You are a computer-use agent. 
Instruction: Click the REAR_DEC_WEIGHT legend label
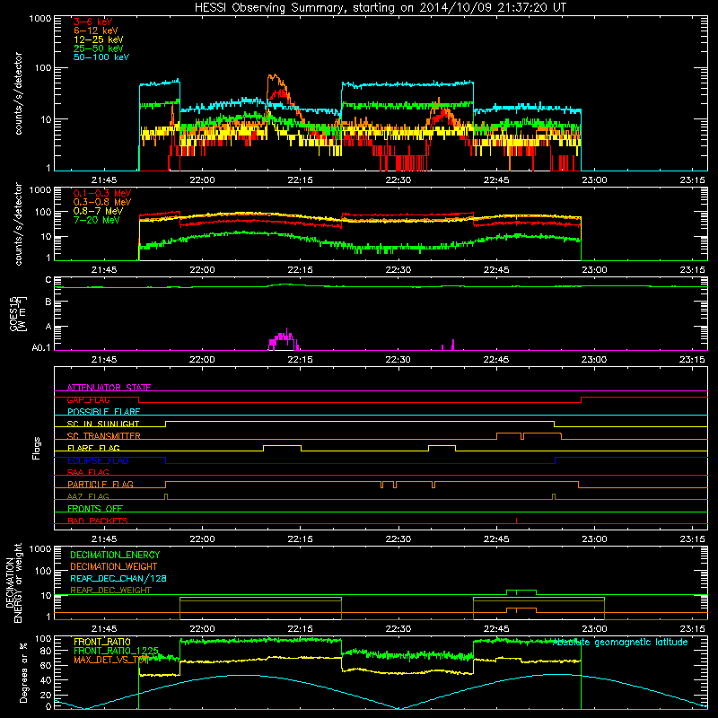[110, 591]
